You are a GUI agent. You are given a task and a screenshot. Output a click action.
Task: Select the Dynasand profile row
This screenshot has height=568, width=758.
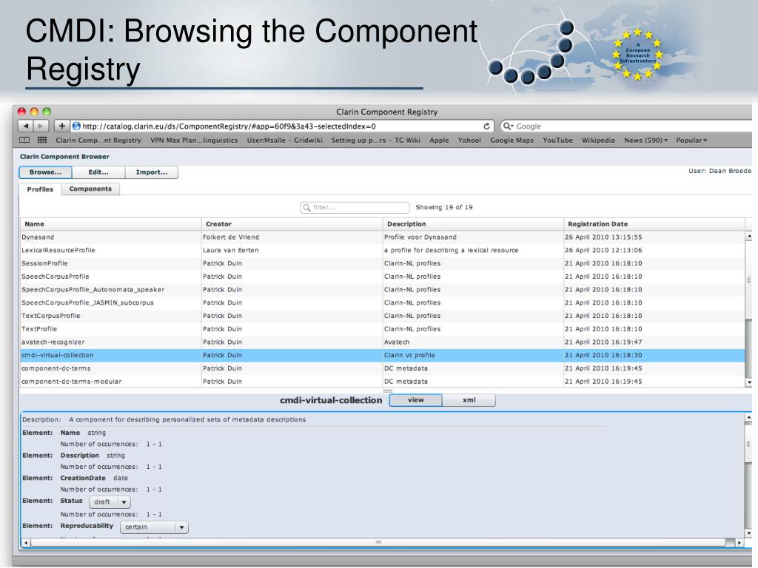point(382,237)
